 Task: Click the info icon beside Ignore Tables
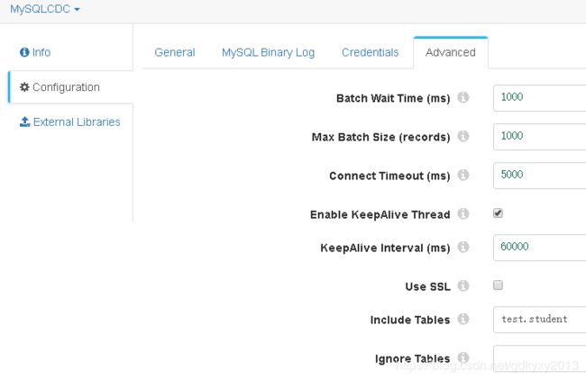click(463, 357)
